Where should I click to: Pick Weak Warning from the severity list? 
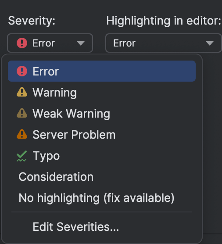pyautogui.click(x=102, y=113)
